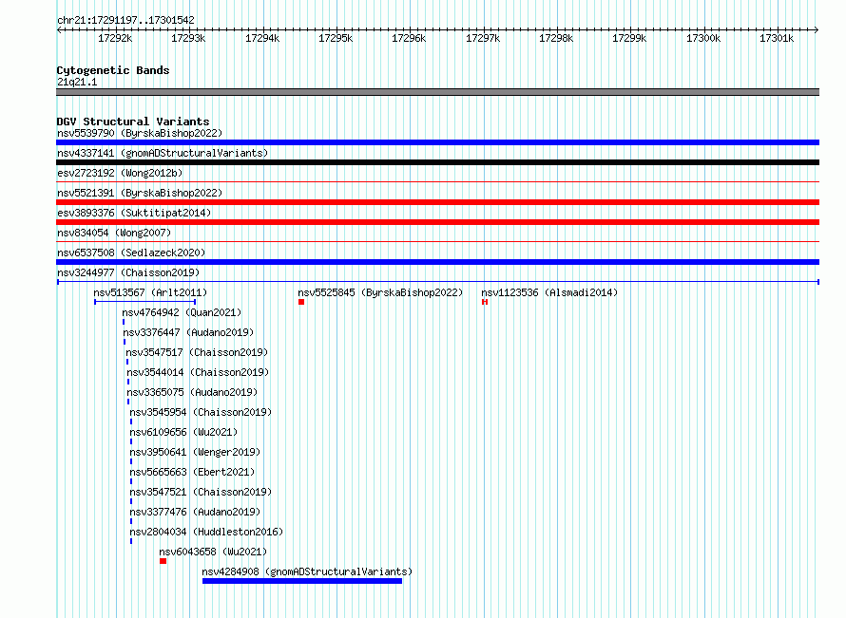Click the nsv5539790 (ByrskaBishop2022) variant label
This screenshot has width=846, height=618.
(x=139, y=133)
